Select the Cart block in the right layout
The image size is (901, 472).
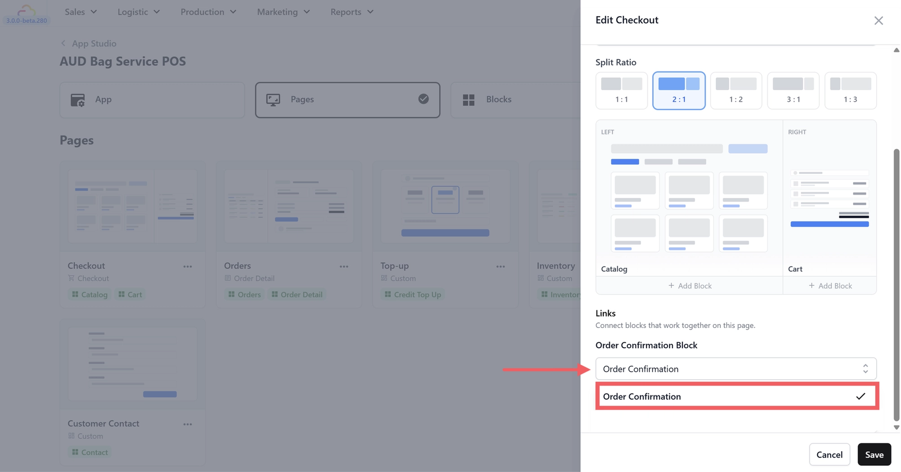click(829, 198)
